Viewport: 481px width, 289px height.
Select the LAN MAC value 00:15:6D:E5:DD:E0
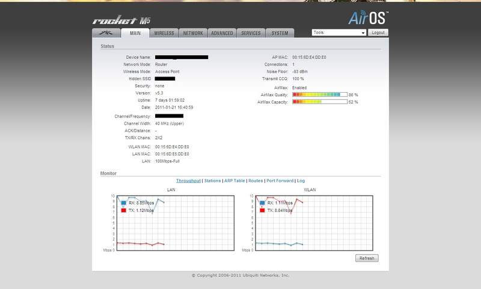(x=172, y=154)
